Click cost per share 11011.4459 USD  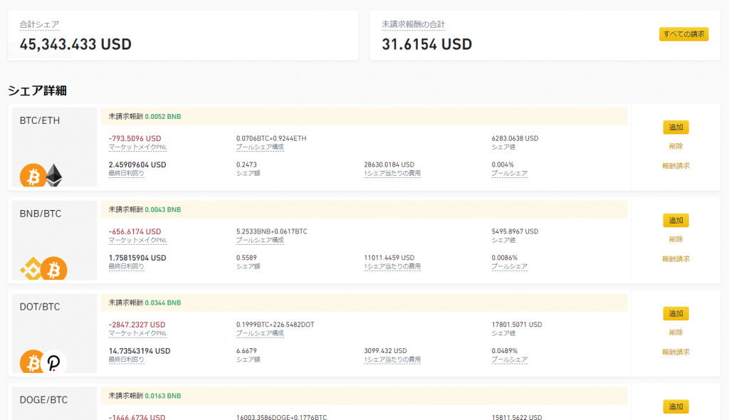pos(389,258)
